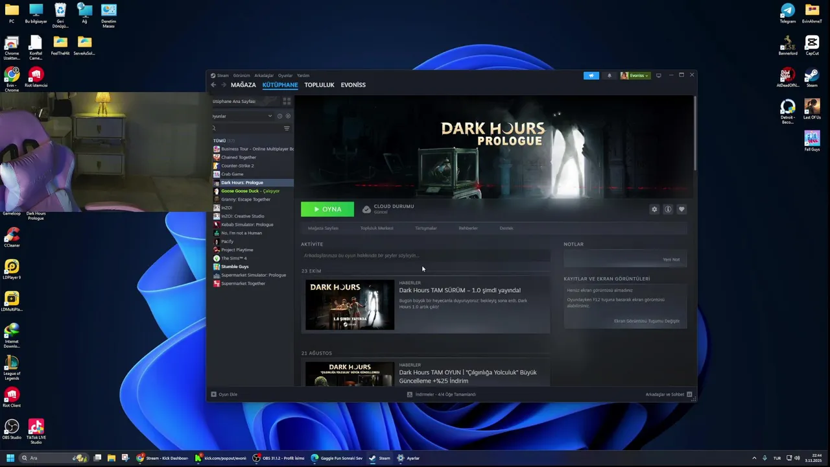830x467 pixels.
Task: Open the Mağaza Sayfası link
Action: pos(323,228)
